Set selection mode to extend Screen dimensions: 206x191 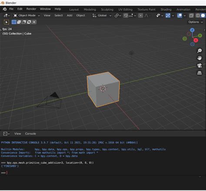(19, 22)
